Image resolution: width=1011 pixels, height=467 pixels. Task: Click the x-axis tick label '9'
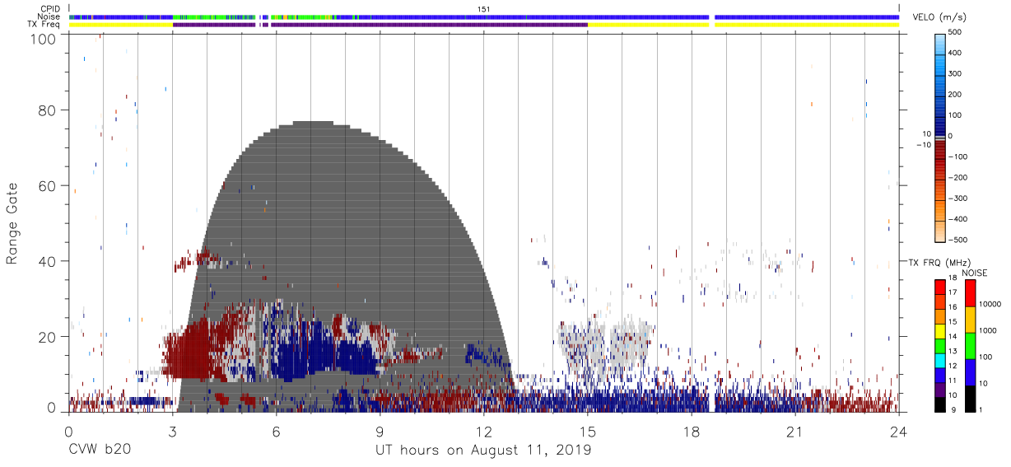coord(380,431)
